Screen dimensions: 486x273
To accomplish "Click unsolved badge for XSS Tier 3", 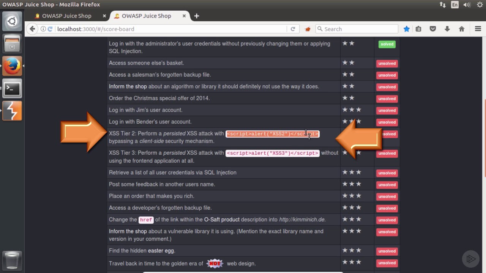I will click(387, 154).
